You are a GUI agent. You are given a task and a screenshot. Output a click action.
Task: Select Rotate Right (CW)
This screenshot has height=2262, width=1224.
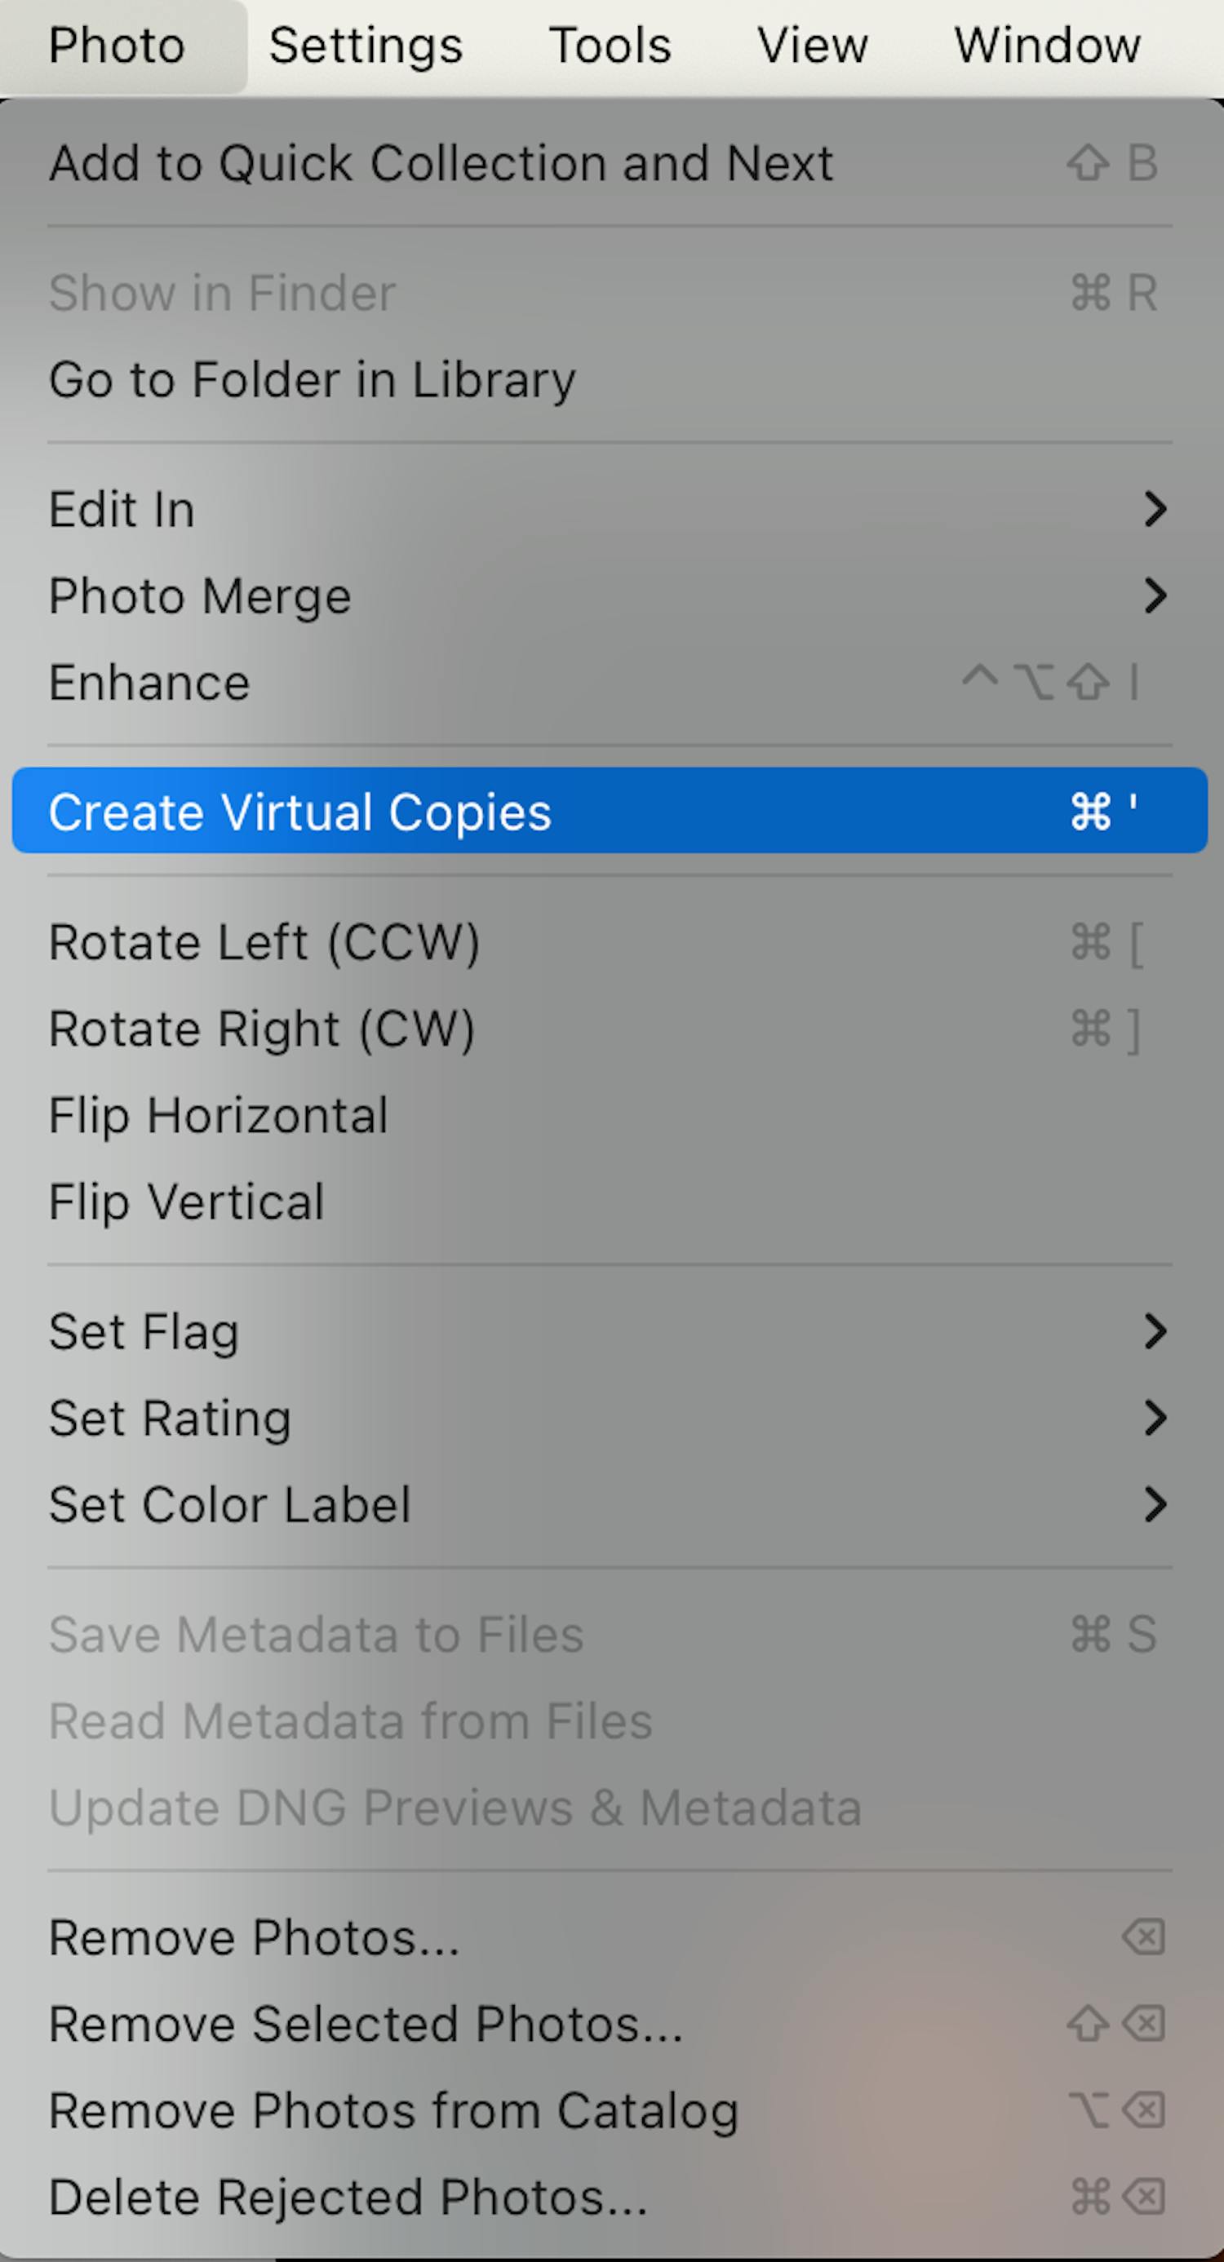tap(261, 1029)
